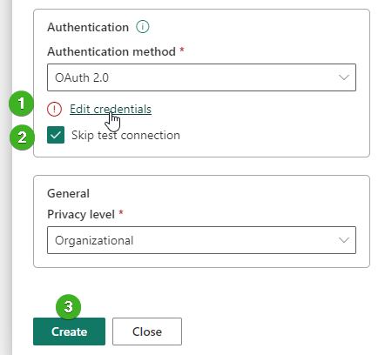Select the Authentication section heading
385x355 pixels.
tap(88, 27)
